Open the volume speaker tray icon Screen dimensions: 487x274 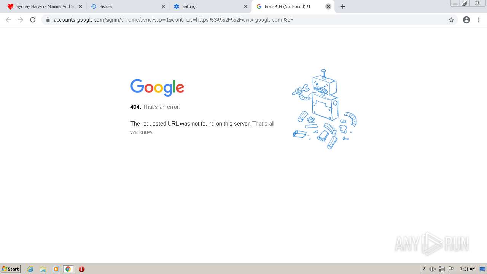point(433,269)
